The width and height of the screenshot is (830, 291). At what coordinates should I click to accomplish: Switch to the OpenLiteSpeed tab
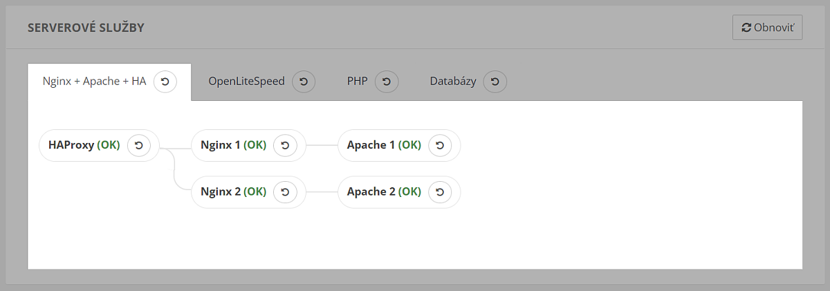(x=246, y=82)
